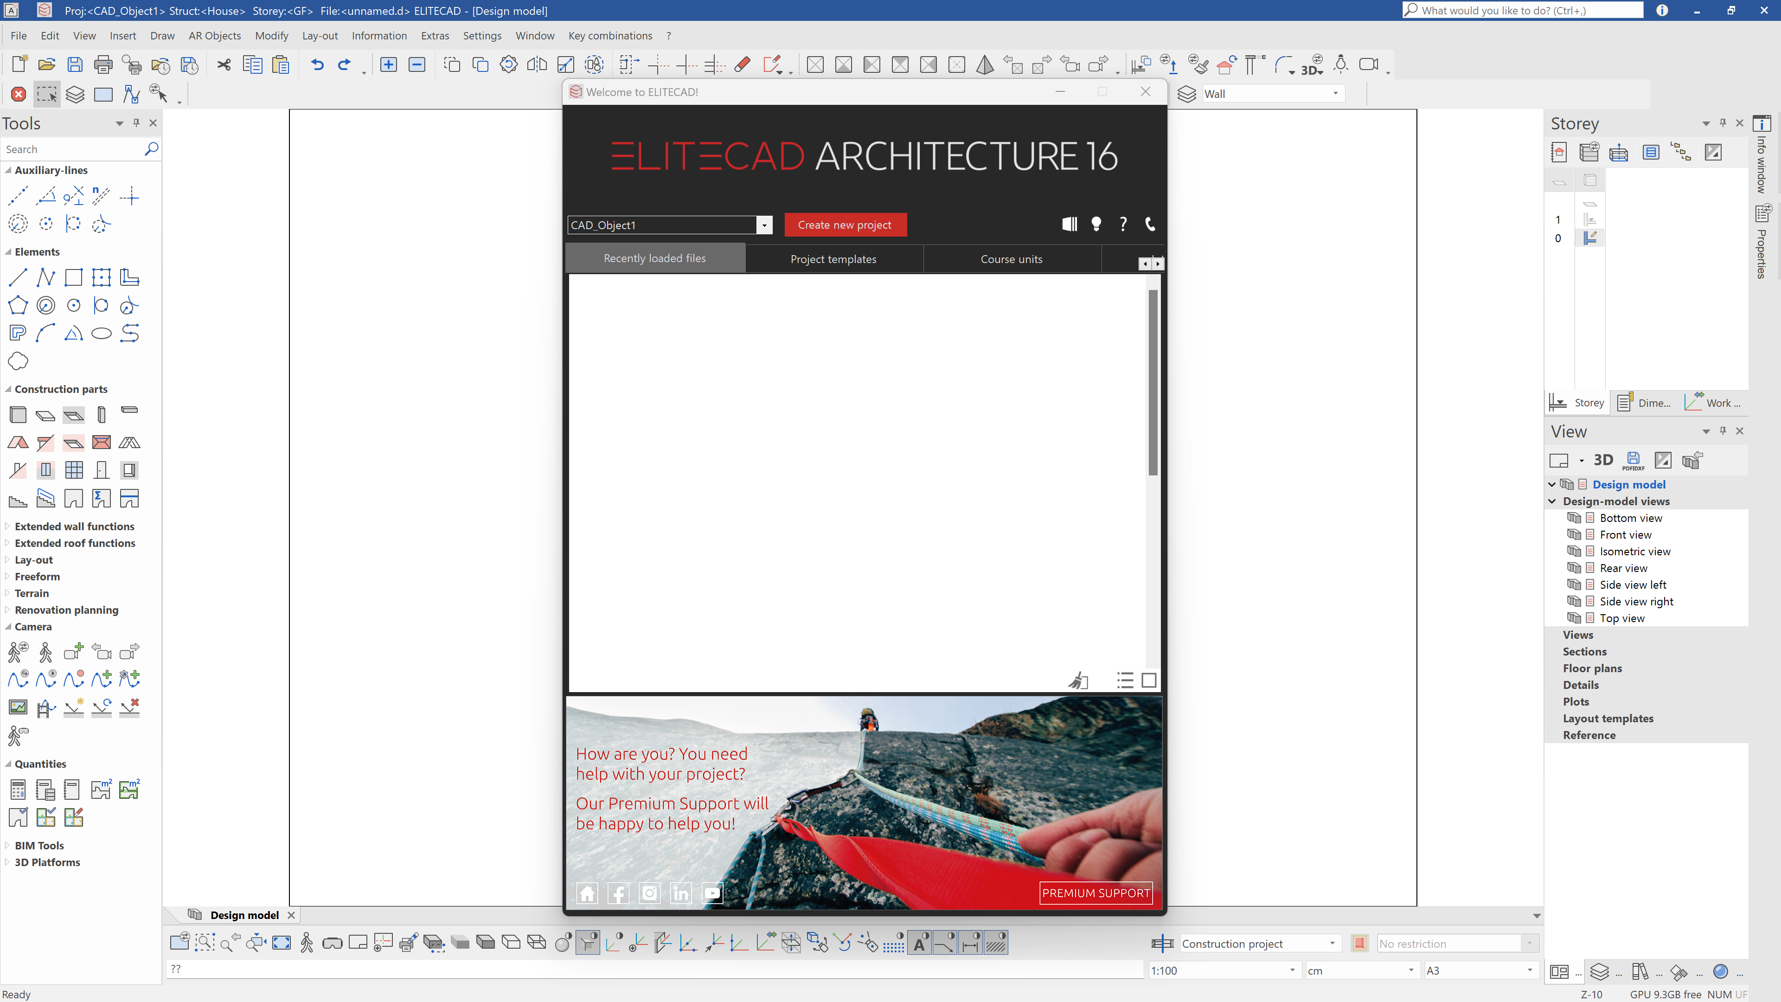
Task: Switch View panel to 3D mode
Action: pyautogui.click(x=1603, y=460)
